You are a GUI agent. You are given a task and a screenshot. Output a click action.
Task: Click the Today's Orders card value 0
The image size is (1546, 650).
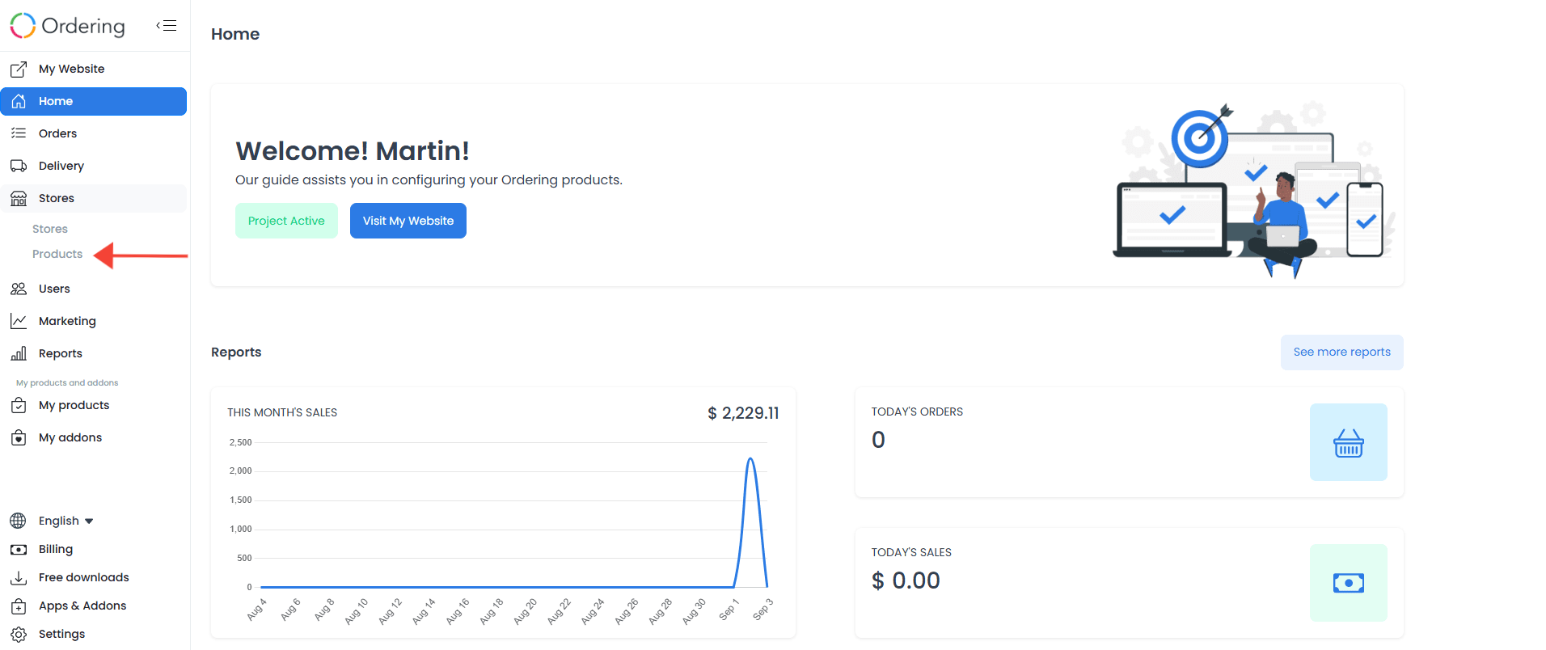coord(878,440)
